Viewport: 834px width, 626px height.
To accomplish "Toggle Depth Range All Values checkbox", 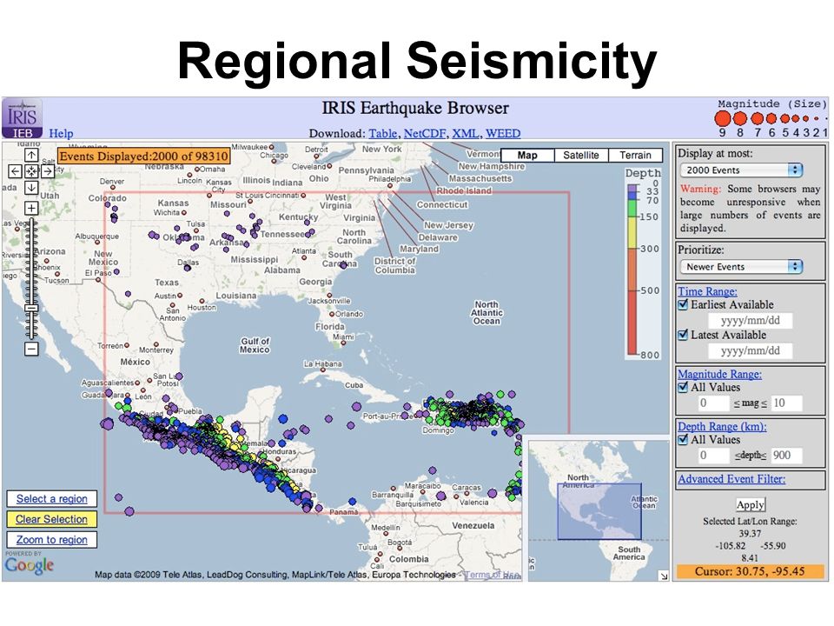I will [684, 440].
